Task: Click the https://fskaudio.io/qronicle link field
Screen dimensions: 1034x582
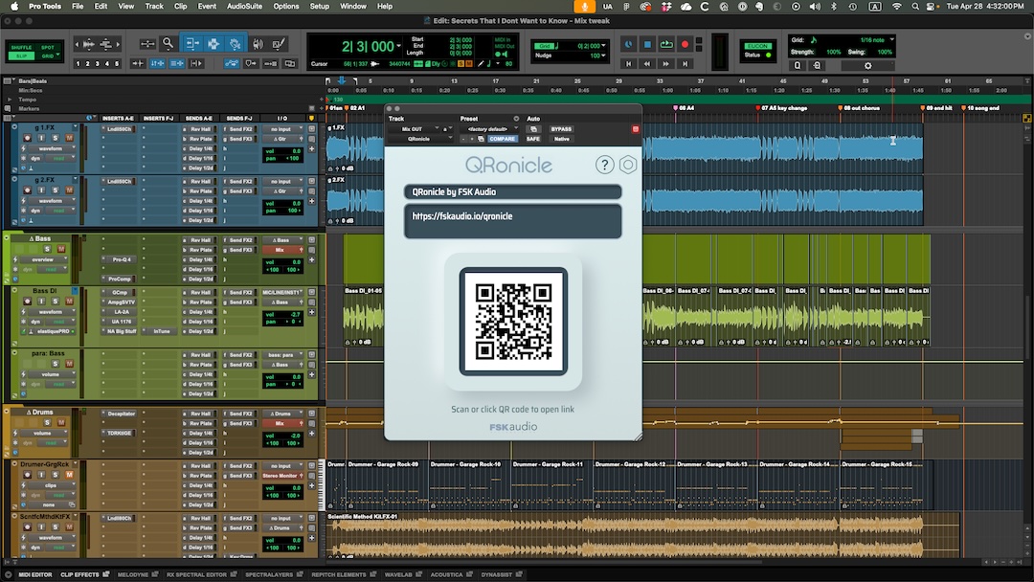Action: [512, 221]
